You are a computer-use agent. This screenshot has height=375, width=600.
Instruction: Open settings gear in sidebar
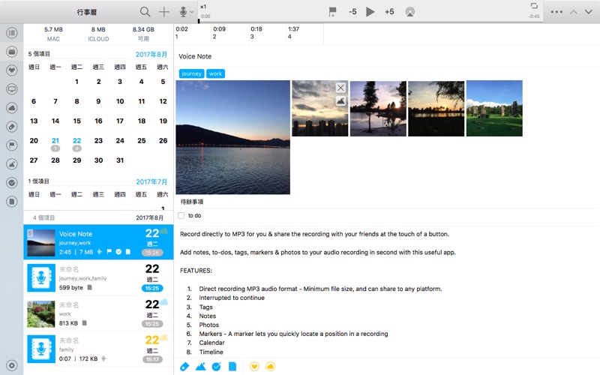[12, 365]
